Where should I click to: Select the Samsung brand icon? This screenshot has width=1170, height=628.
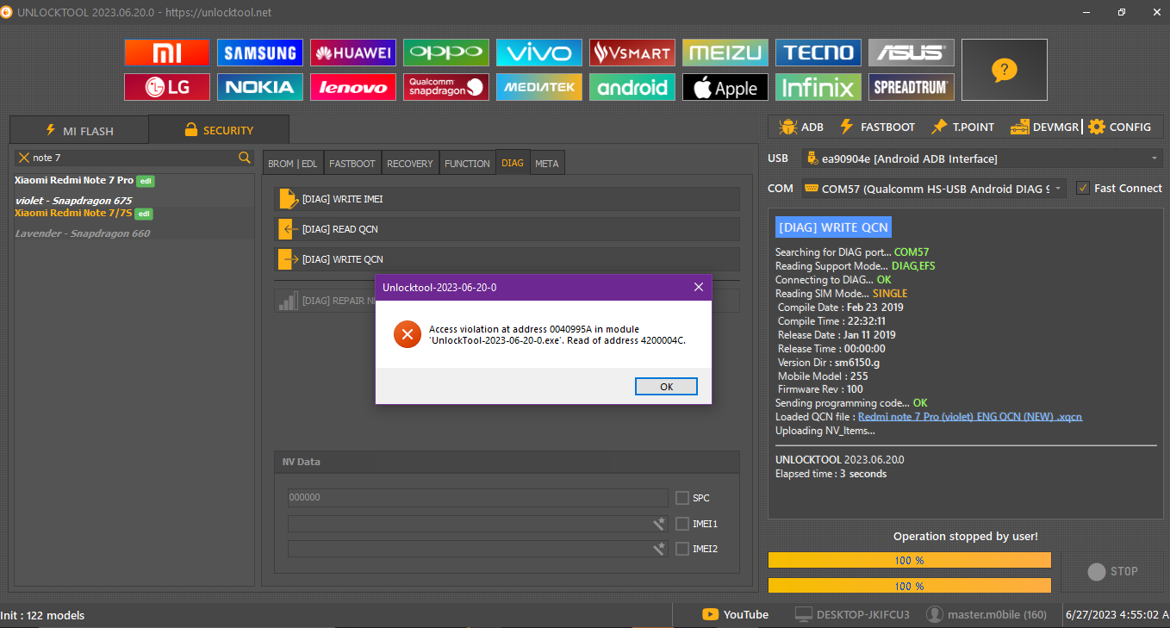click(259, 53)
